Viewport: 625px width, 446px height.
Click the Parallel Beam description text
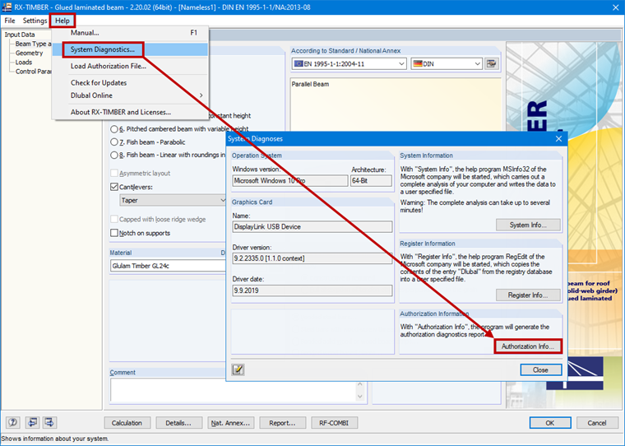coord(310,84)
